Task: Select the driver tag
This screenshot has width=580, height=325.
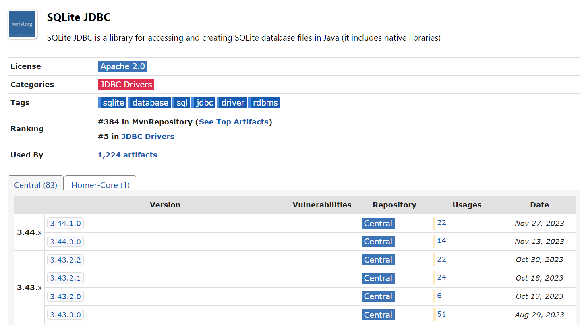Action: tap(232, 103)
